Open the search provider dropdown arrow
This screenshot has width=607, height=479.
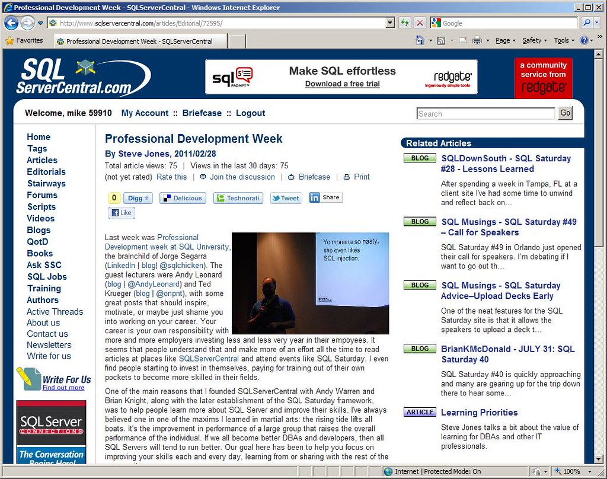tap(597, 23)
